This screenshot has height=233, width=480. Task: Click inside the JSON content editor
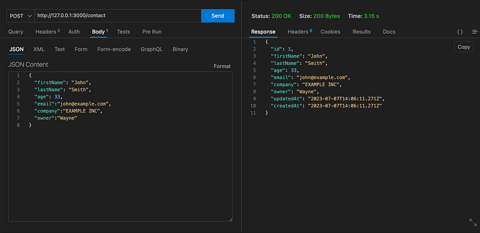pyautogui.click(x=120, y=146)
